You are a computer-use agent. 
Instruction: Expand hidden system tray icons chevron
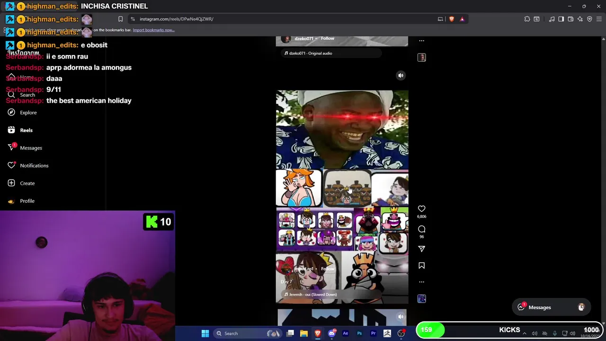(524, 333)
